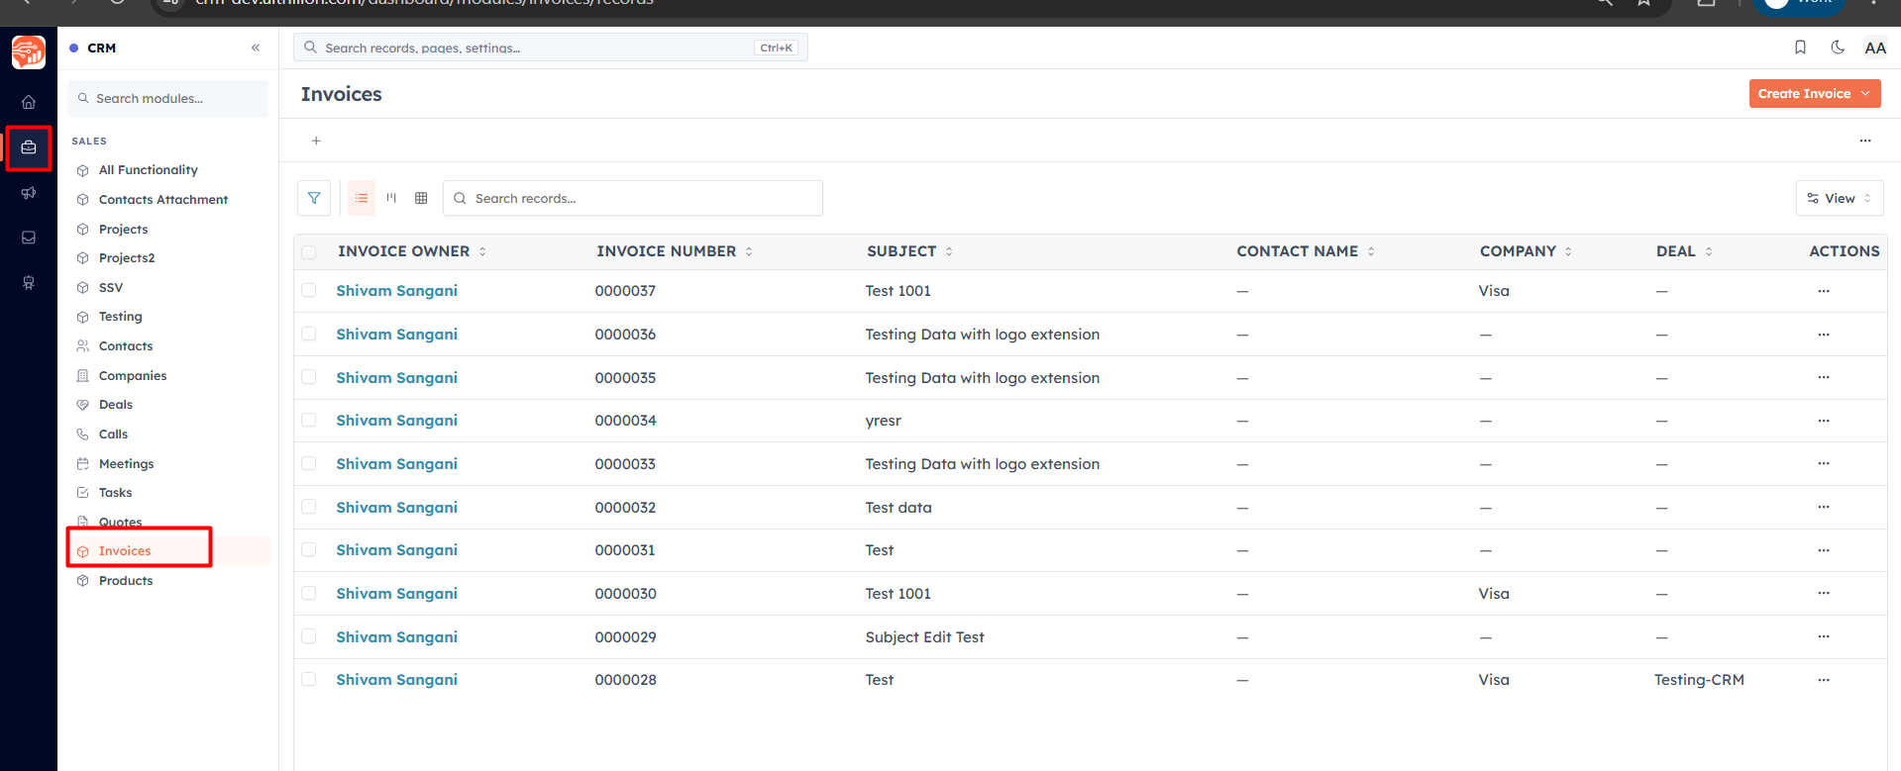
Task: Check the row for invoice 0000032
Action: (309, 507)
